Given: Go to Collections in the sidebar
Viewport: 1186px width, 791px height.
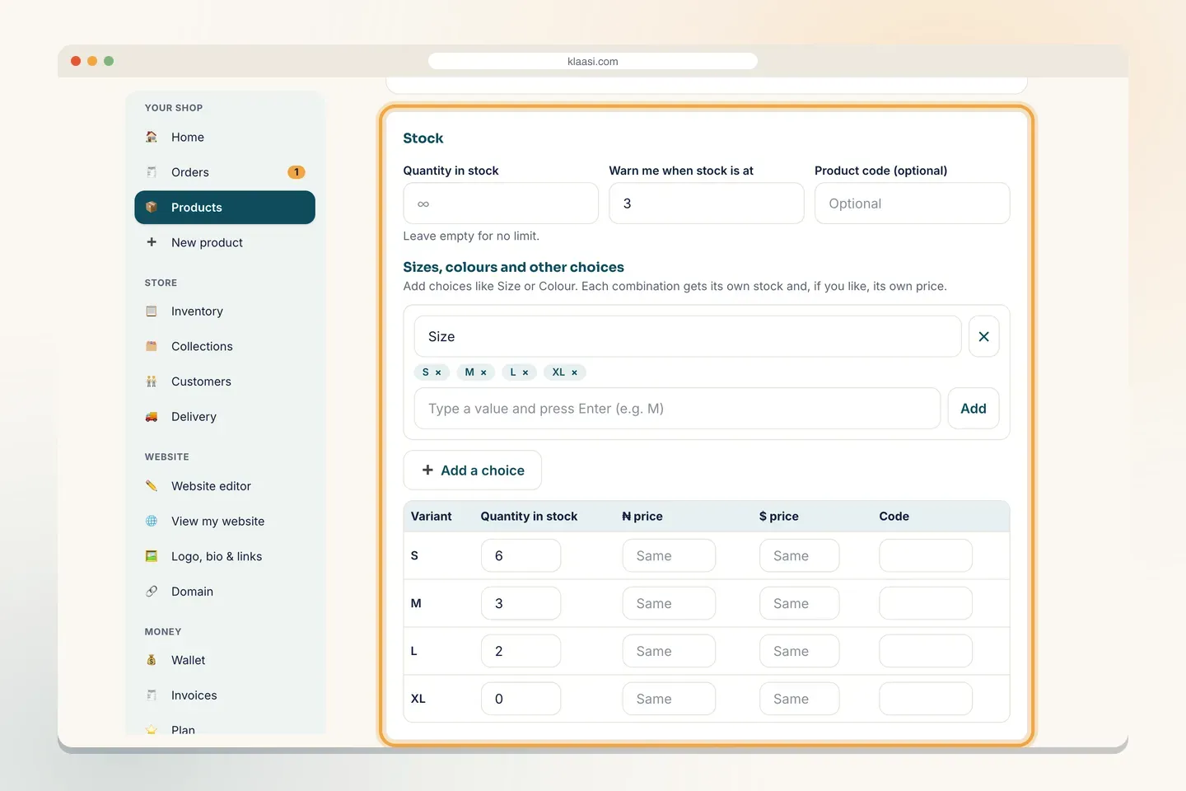Looking at the screenshot, I should [x=225, y=346].
